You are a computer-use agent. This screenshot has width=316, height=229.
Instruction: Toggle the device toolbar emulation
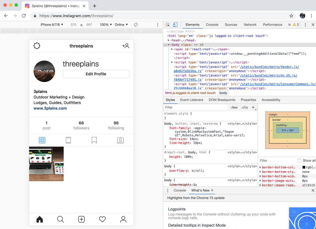[175, 25]
